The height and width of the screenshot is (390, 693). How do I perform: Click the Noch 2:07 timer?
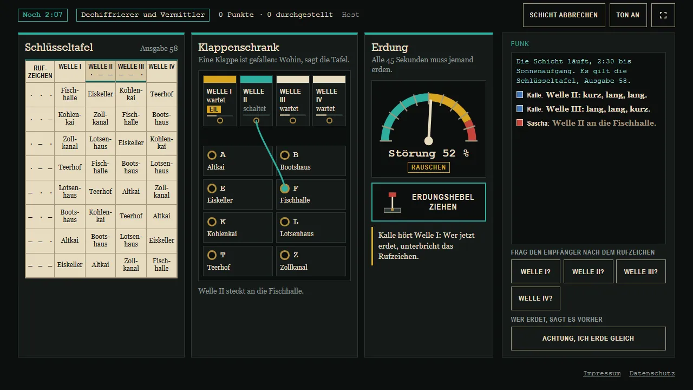pos(43,15)
